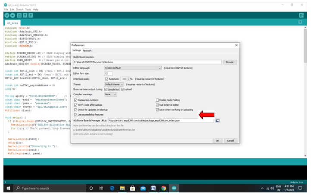This screenshot has height=195, width=311.
Task: Click the Upload arrow icon in toolbar
Action: click(13, 15)
